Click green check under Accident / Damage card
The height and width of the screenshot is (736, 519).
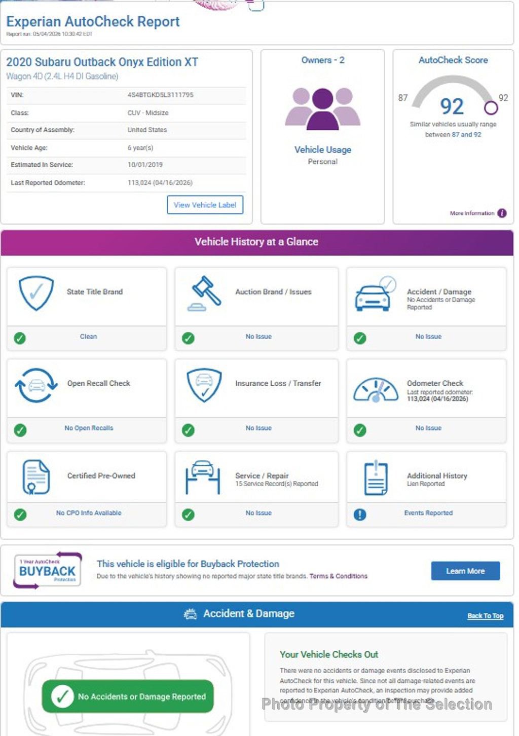360,338
